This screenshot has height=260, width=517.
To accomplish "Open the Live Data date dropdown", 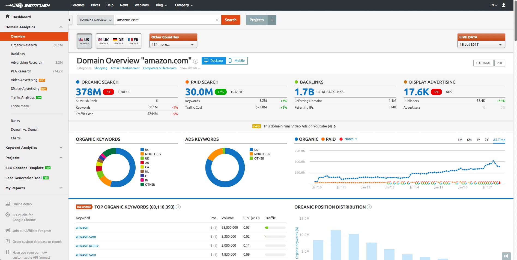I will [x=481, y=44].
